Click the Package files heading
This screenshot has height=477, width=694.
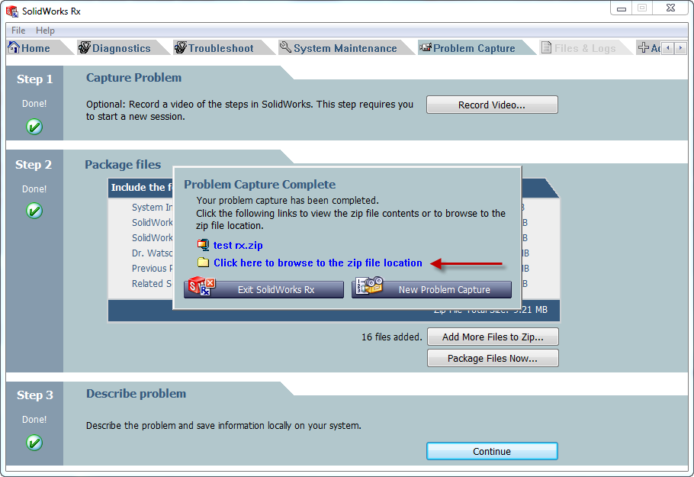coord(123,165)
